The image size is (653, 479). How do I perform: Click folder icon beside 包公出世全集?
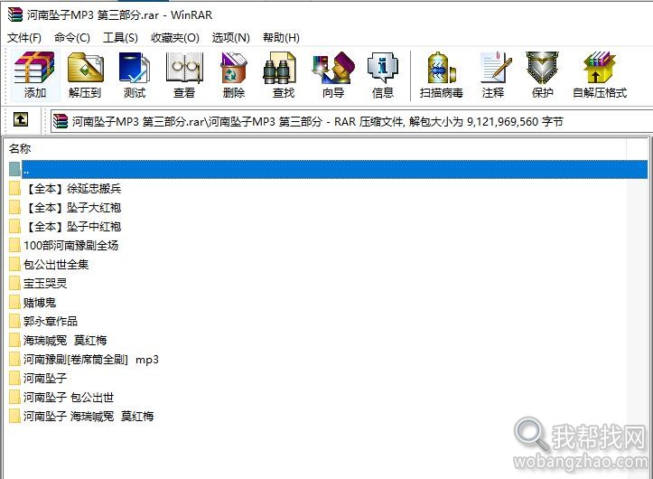click(14, 264)
